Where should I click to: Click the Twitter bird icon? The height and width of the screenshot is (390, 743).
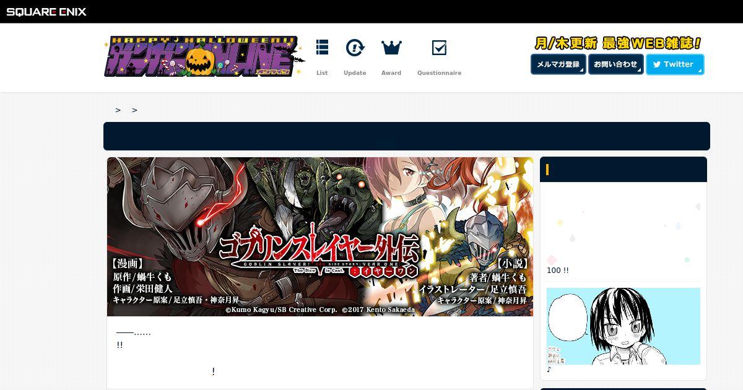(657, 64)
